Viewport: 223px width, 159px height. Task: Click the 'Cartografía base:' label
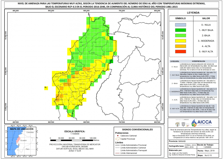point(176,146)
